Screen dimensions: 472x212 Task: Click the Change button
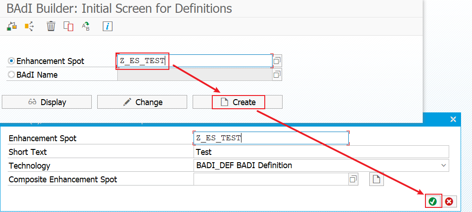pyautogui.click(x=142, y=102)
